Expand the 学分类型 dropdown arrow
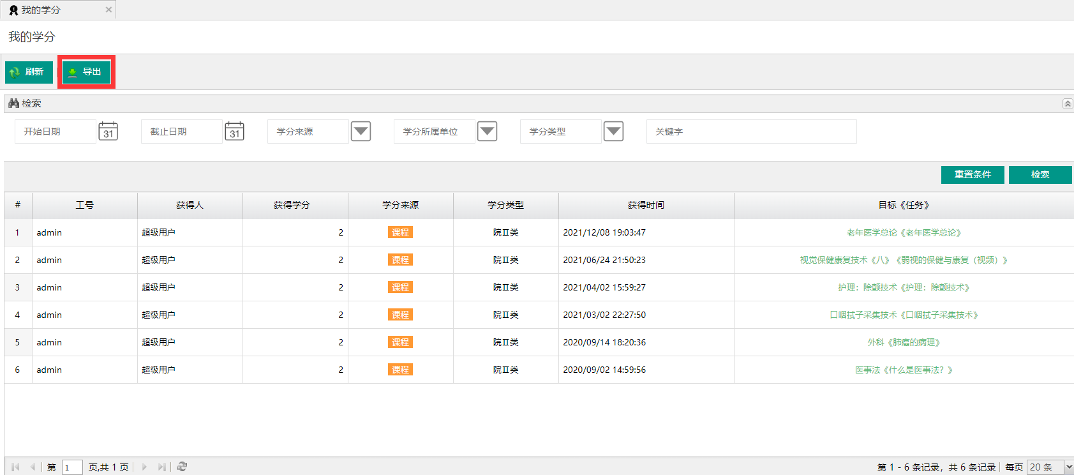Screen dimensions: 1074x475 (613, 132)
